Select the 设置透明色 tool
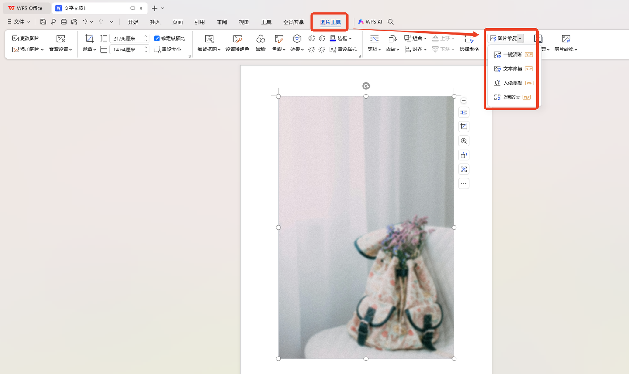Viewport: 629px width, 374px height. click(x=237, y=39)
